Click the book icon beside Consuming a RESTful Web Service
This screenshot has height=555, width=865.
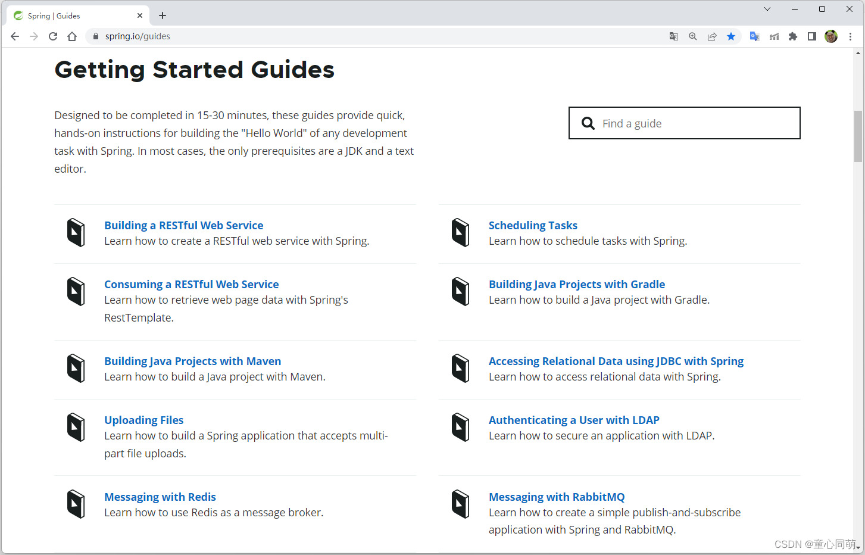76,291
